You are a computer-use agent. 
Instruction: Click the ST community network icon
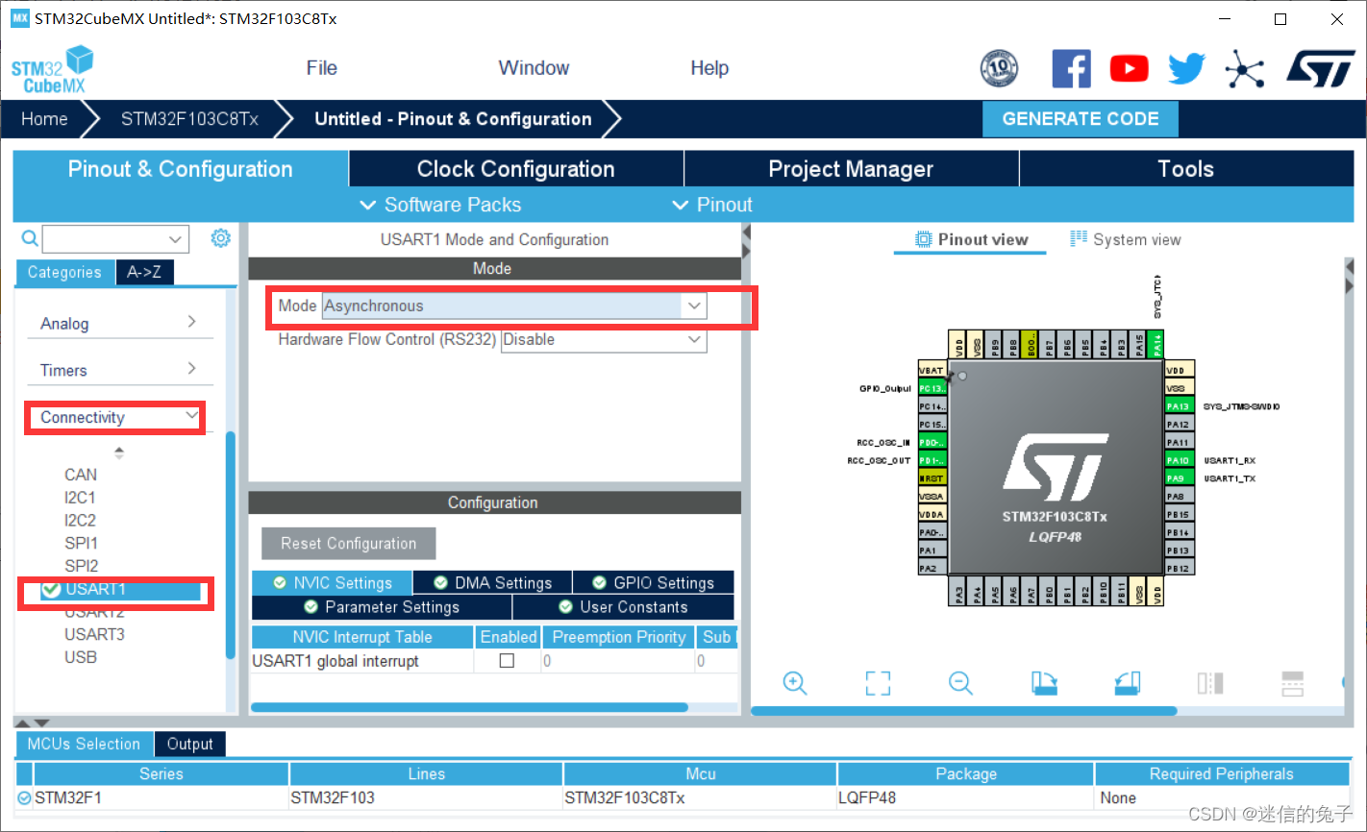1245,69
